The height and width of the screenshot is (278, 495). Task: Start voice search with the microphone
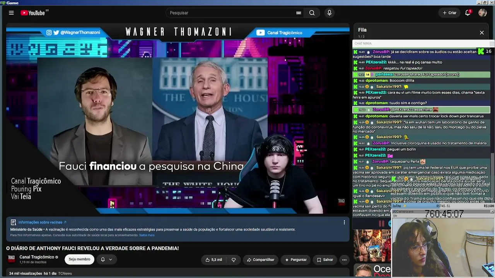[329, 13]
